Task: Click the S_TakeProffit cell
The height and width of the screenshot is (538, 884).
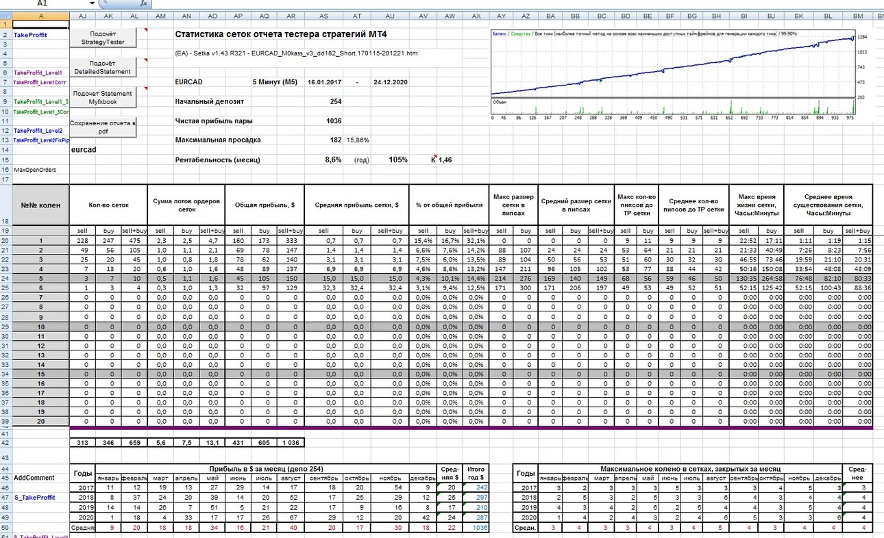Action: 34,497
